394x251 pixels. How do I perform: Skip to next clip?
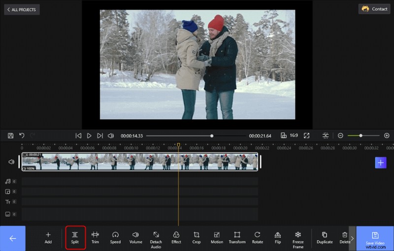tap(100, 136)
